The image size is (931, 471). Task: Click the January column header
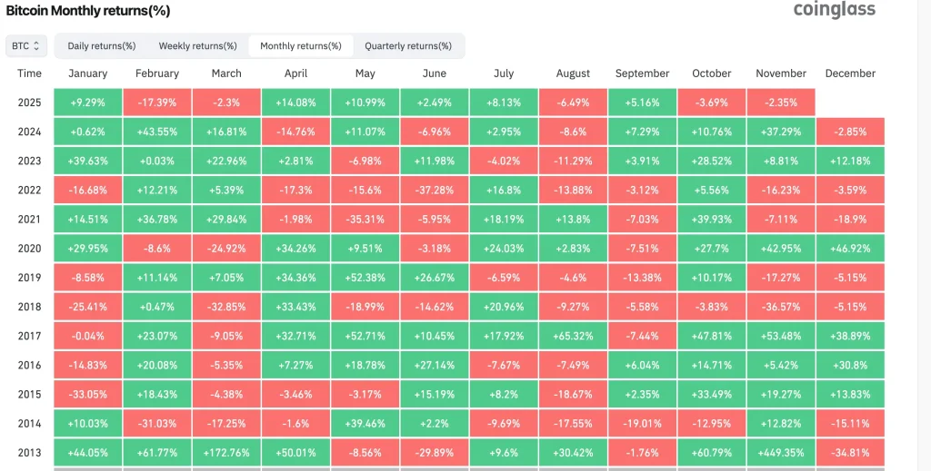coord(87,74)
